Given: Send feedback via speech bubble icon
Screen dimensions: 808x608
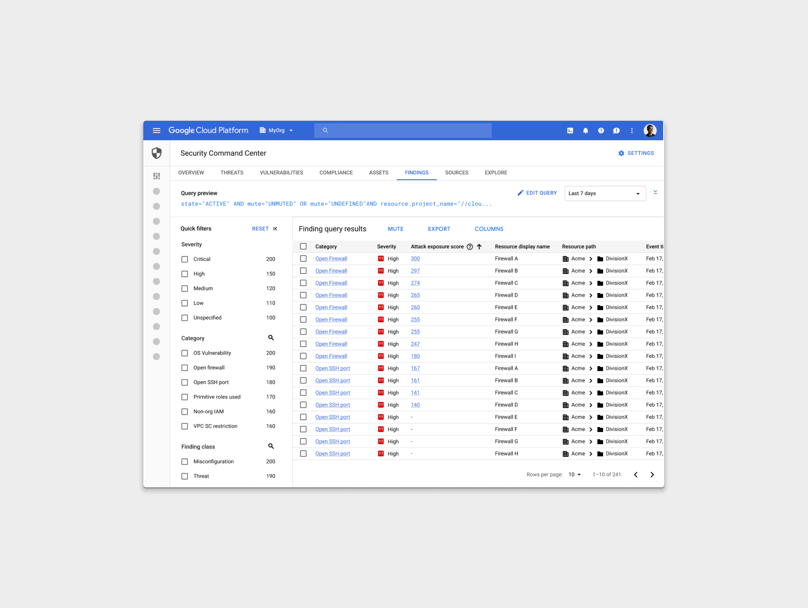Looking at the screenshot, I should pos(616,131).
